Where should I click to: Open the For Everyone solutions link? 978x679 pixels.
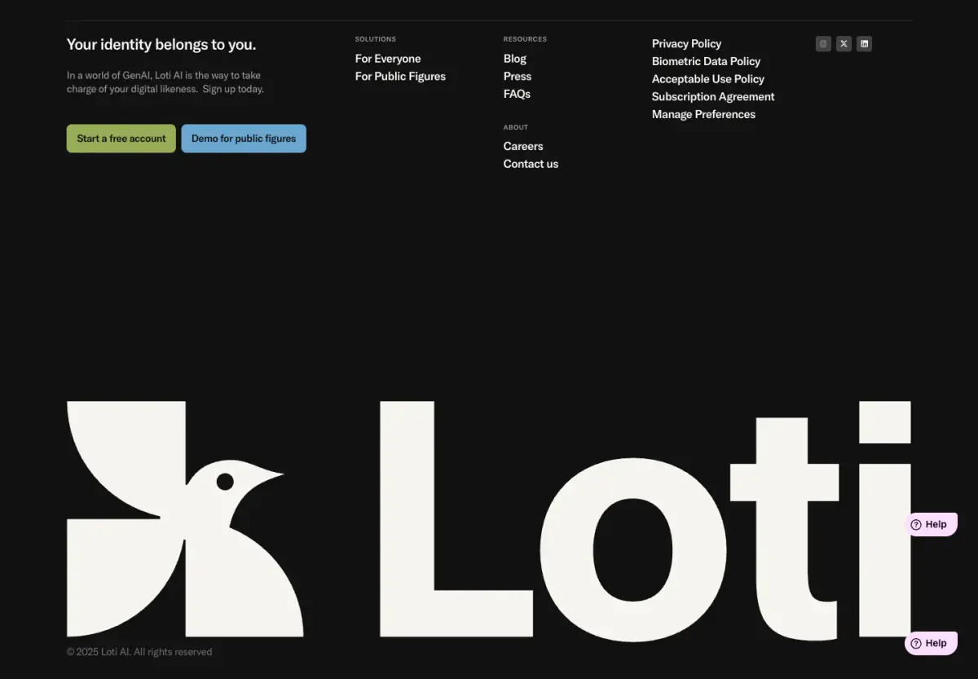[x=388, y=59]
